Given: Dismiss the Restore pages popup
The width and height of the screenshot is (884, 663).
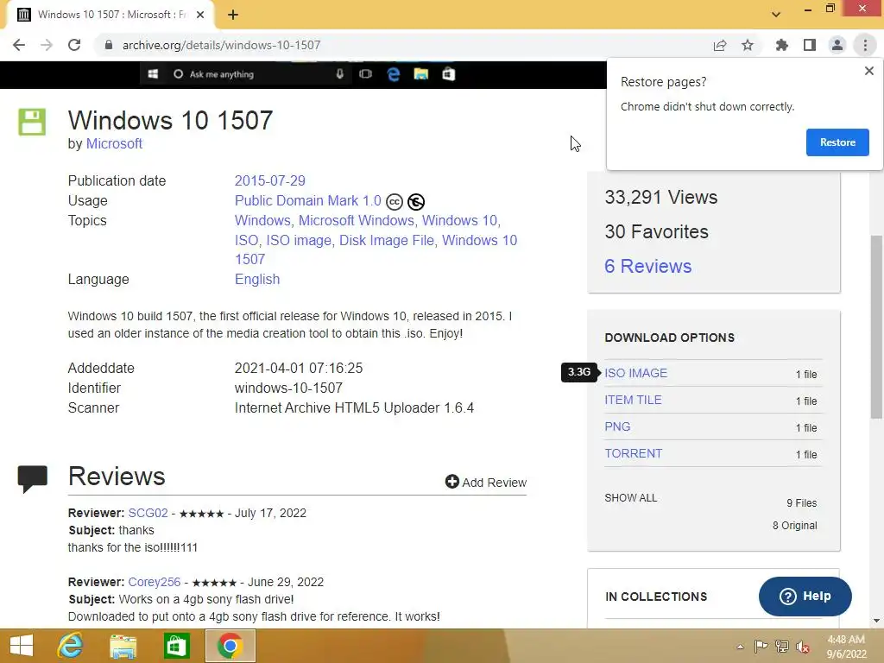Looking at the screenshot, I should (x=868, y=71).
